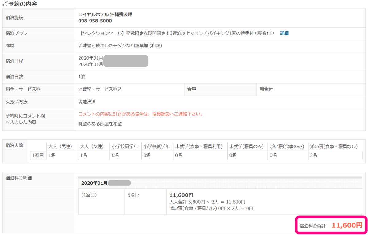Select the 消費税・サービス料込 value
Screen dimensions: 368x235
coord(100,89)
